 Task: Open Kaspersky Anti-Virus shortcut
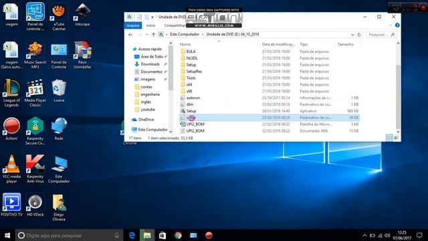[35, 169]
